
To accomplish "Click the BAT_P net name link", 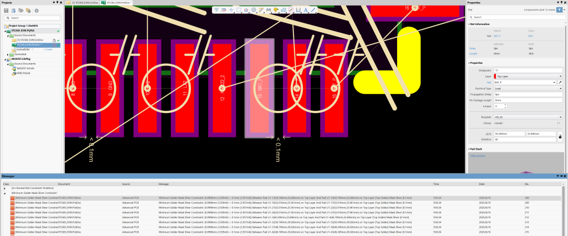I will coord(497,35).
